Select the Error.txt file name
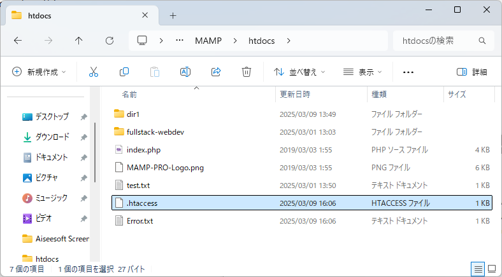 click(x=140, y=221)
